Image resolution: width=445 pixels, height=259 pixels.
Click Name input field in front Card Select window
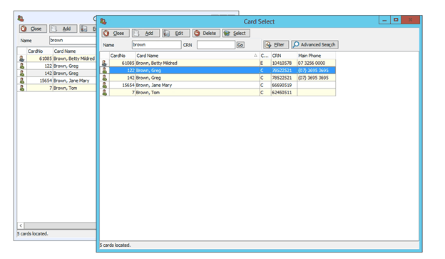pyautogui.click(x=157, y=45)
